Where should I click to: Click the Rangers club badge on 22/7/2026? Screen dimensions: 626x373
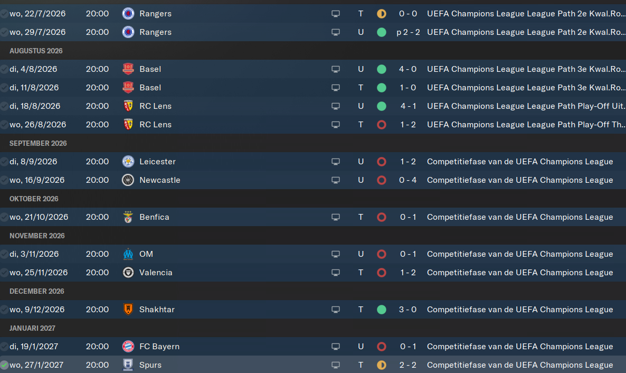[x=128, y=14]
